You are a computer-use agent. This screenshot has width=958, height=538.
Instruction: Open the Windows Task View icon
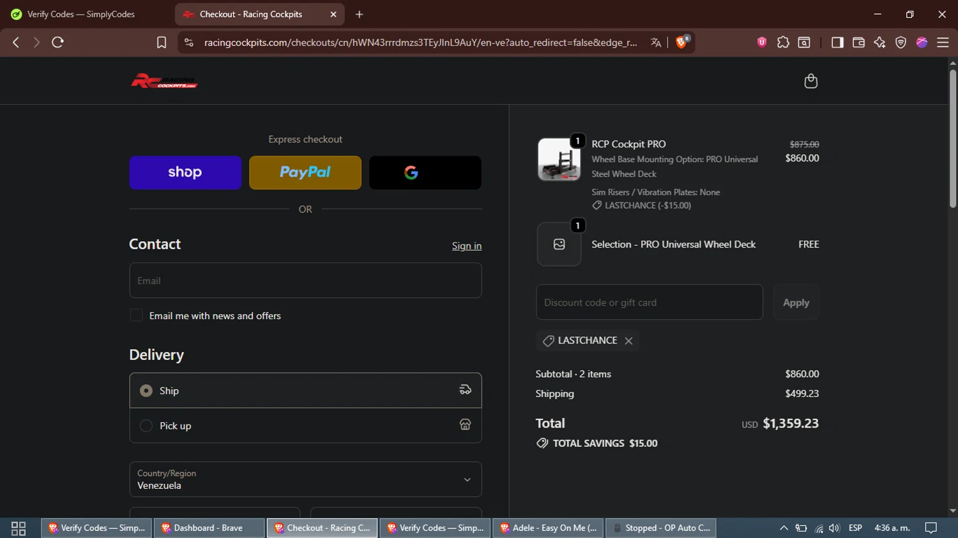point(19,528)
